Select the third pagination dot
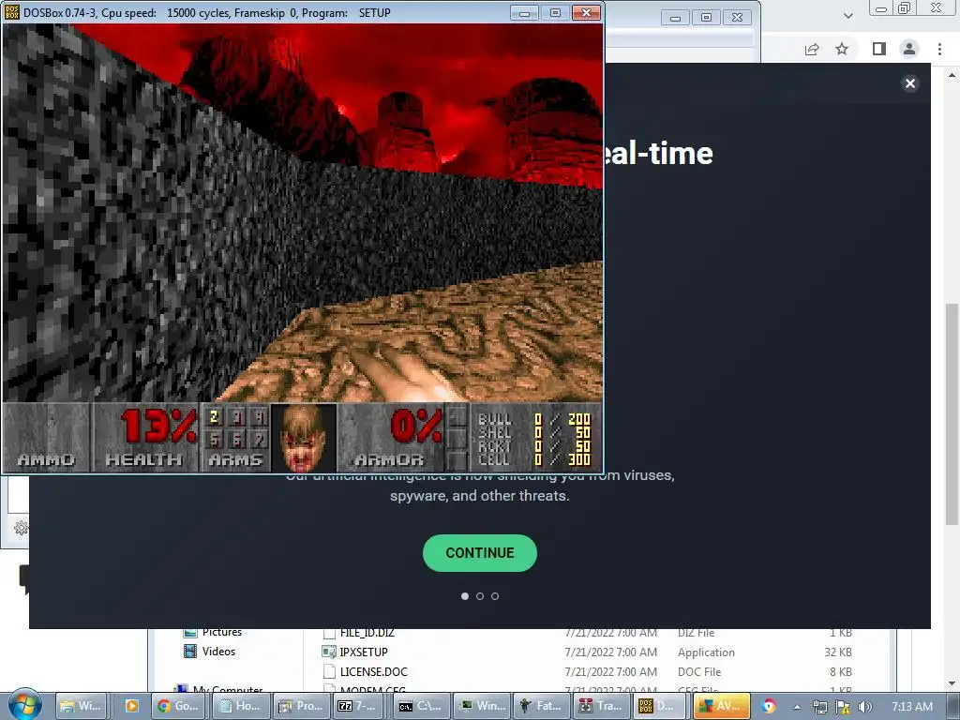Screen dimensions: 960x720 (x=495, y=596)
